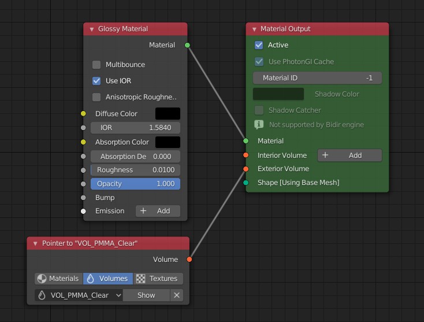Click the Interior Volume input socket
The height and width of the screenshot is (322, 424).
[246, 155]
